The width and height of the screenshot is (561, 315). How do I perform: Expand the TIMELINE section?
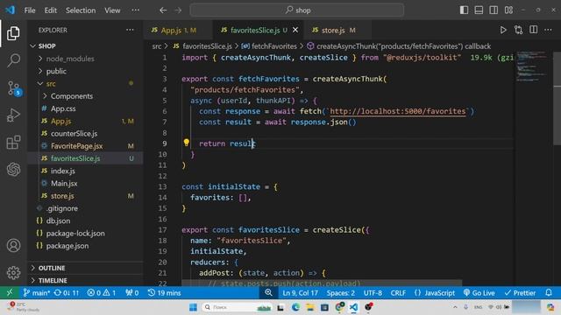(x=85, y=280)
